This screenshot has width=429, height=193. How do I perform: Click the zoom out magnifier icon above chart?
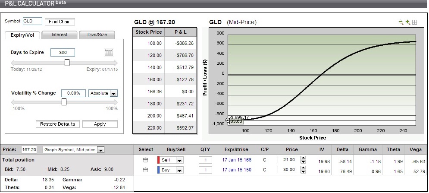[x=401, y=22]
